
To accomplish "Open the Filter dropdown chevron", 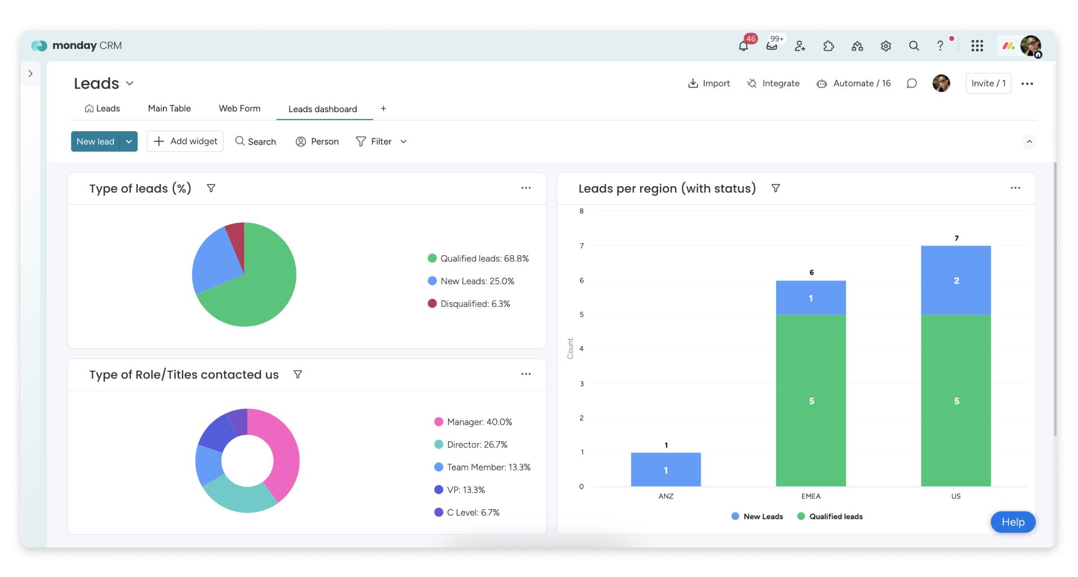I will [403, 142].
